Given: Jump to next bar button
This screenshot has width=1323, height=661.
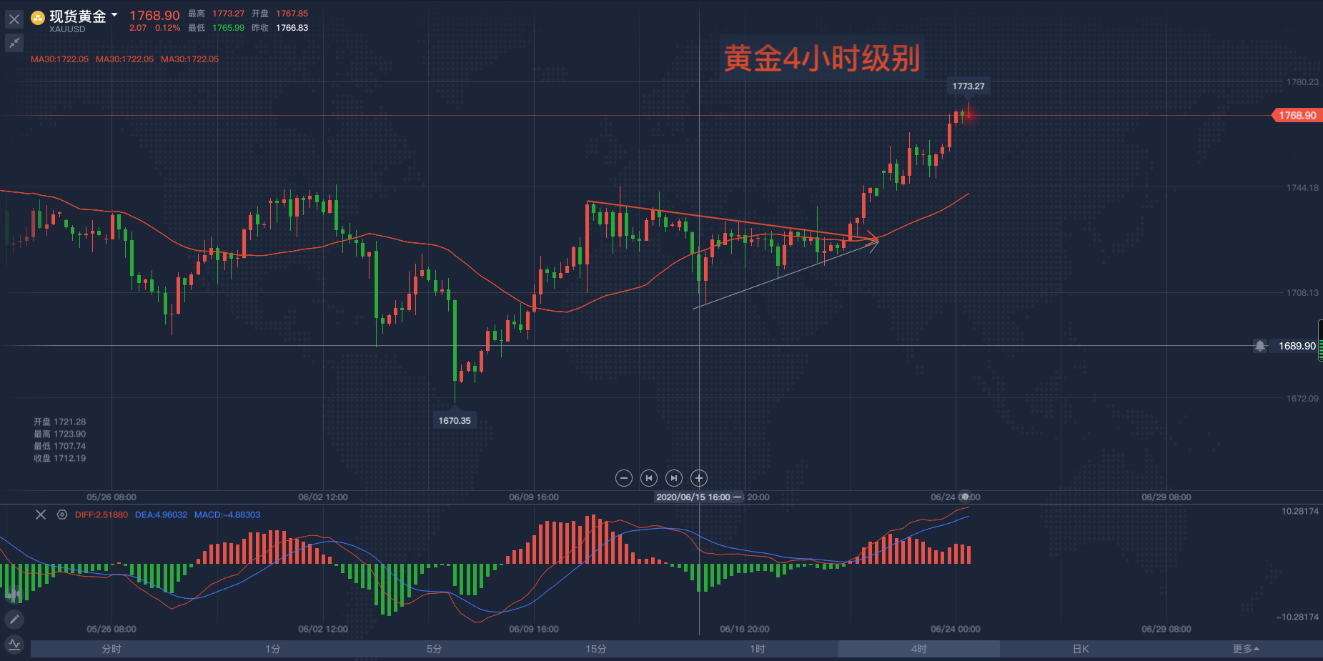Looking at the screenshot, I should 674,478.
